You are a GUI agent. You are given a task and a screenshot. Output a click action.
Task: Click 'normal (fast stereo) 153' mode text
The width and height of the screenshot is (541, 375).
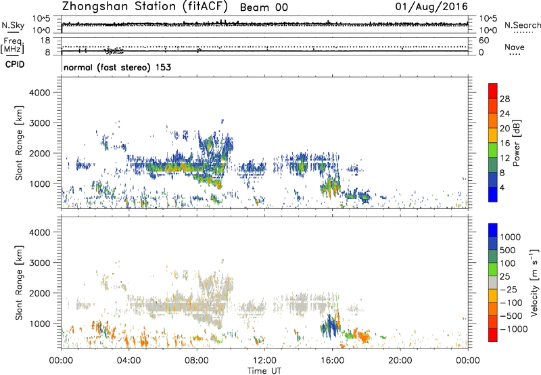(117, 67)
